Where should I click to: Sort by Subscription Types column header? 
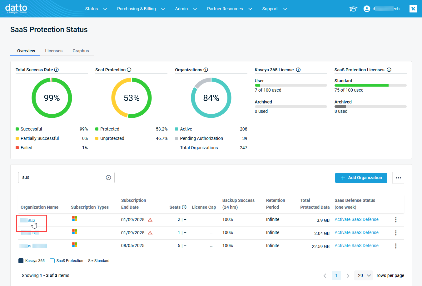coord(90,207)
